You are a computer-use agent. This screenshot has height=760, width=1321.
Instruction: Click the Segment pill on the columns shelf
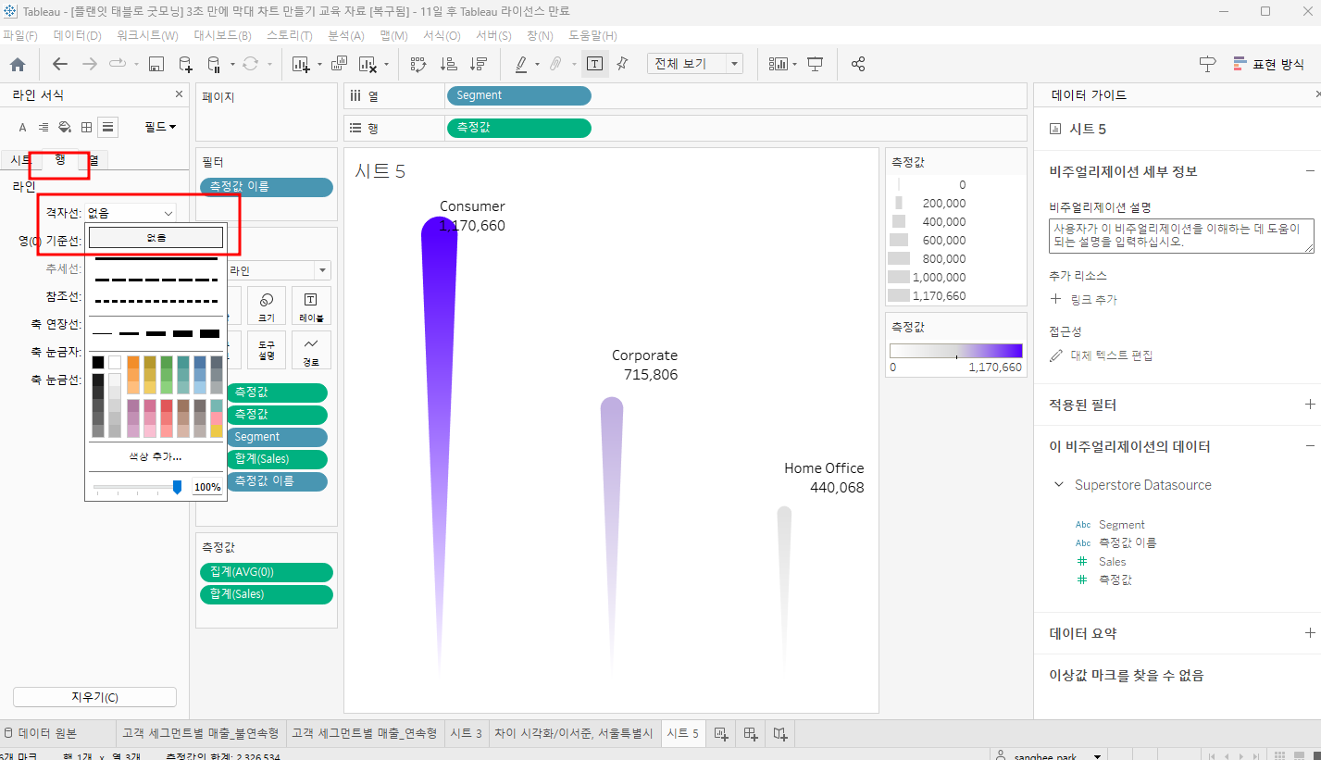(x=518, y=95)
